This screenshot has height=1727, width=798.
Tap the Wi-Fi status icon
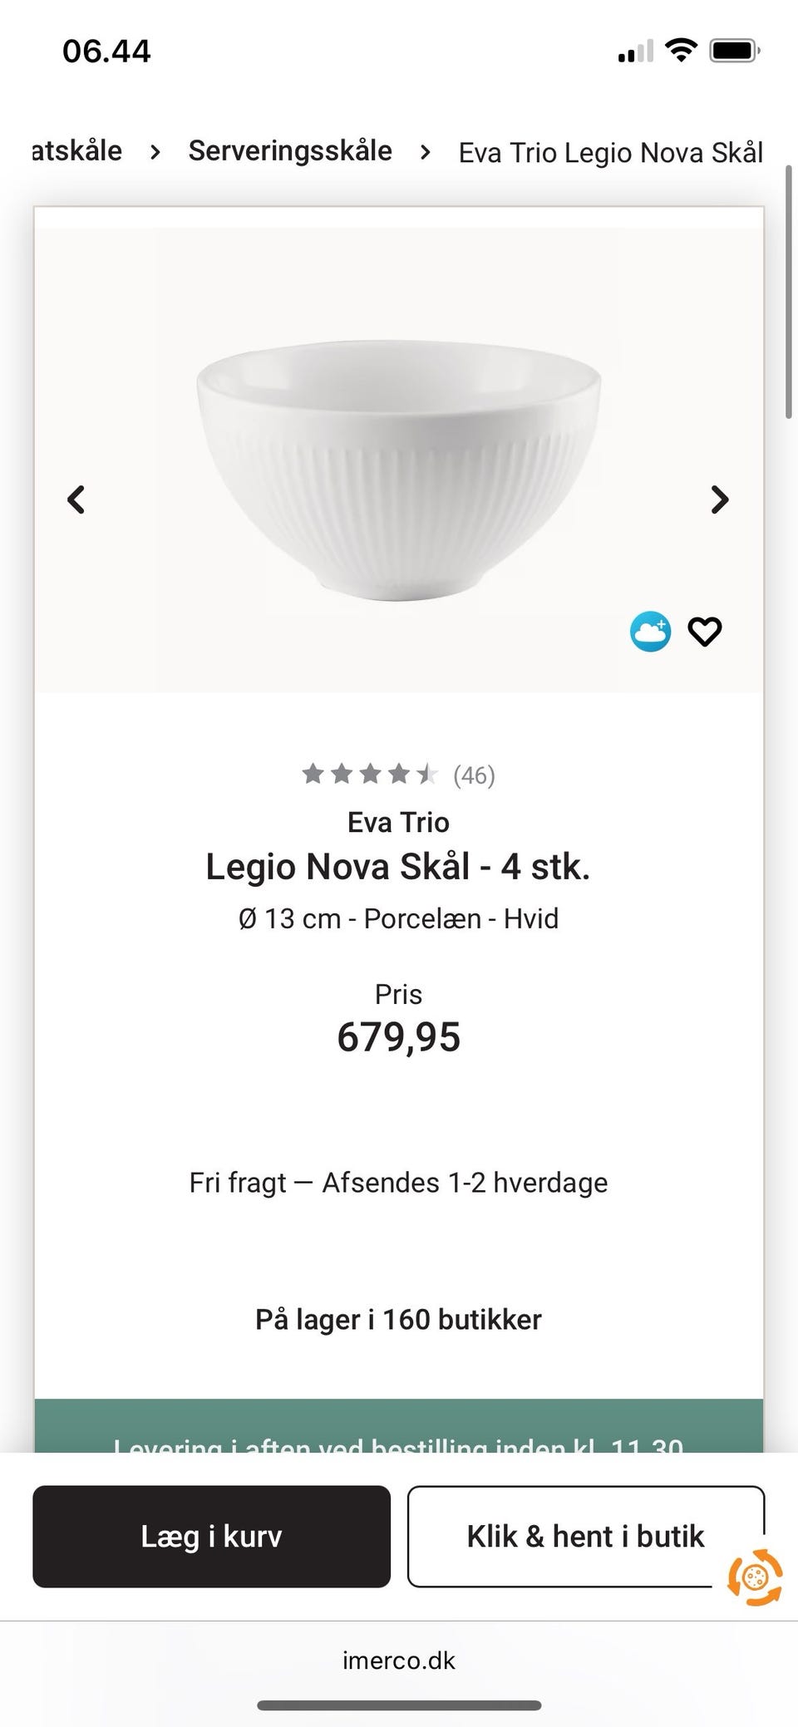click(x=682, y=52)
